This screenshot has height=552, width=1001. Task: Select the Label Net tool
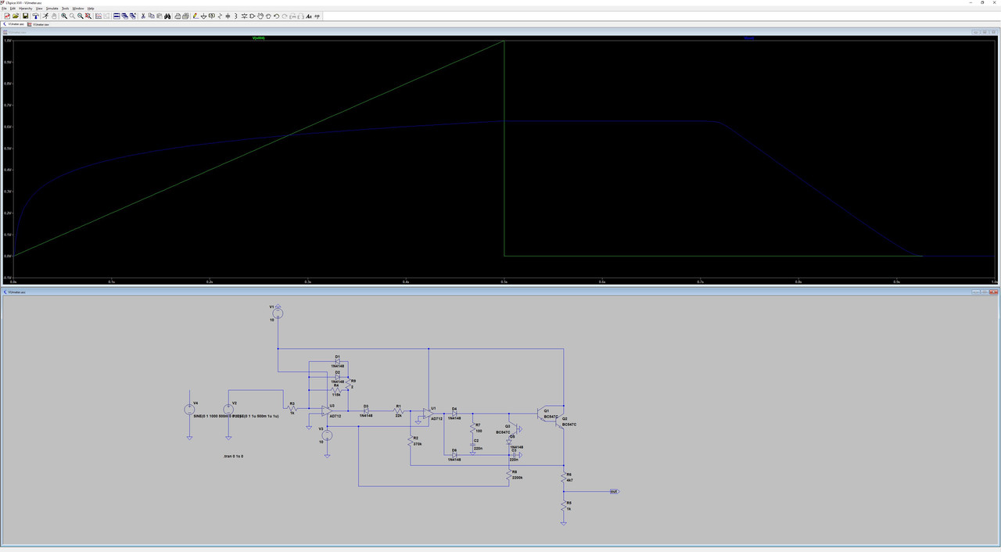click(x=212, y=16)
